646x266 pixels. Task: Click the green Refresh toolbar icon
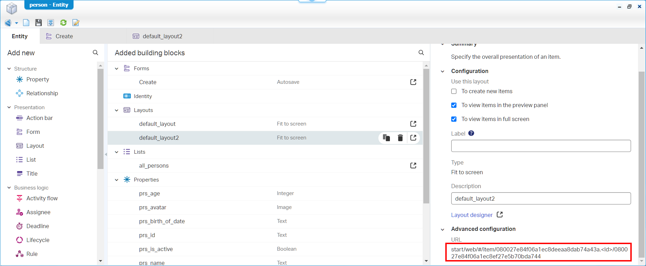pos(63,23)
